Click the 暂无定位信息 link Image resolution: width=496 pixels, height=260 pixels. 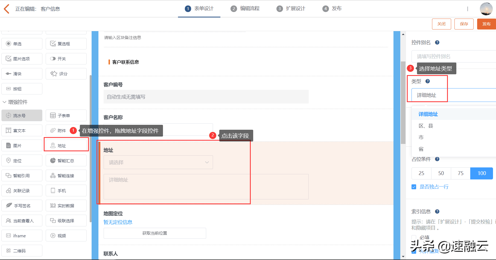[x=118, y=222]
